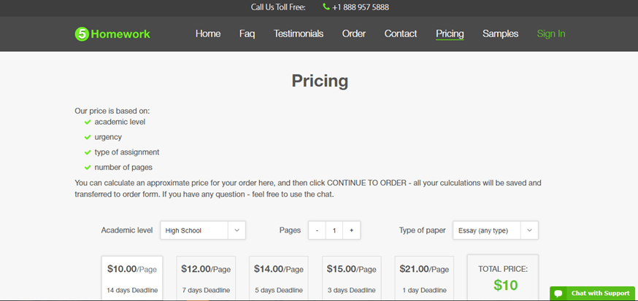
Task: Click the chat bubble icon
Action: [558, 293]
